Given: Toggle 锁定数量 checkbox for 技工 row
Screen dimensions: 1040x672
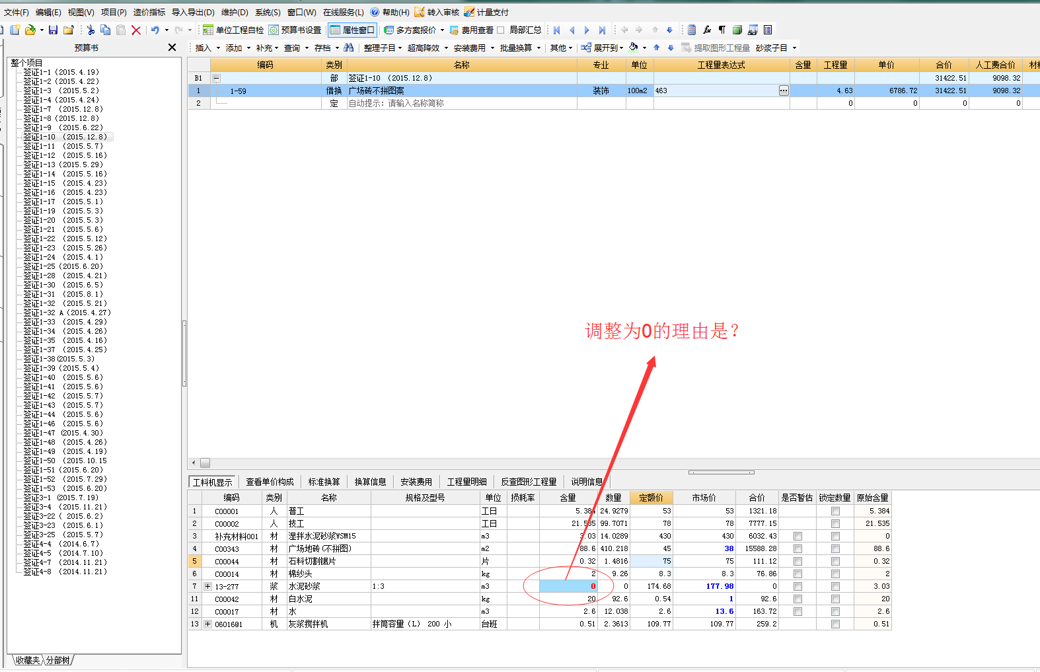Looking at the screenshot, I should tap(835, 524).
